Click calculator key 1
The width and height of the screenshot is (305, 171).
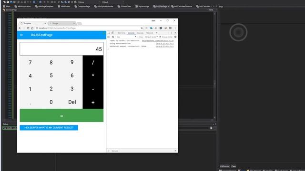point(30,89)
